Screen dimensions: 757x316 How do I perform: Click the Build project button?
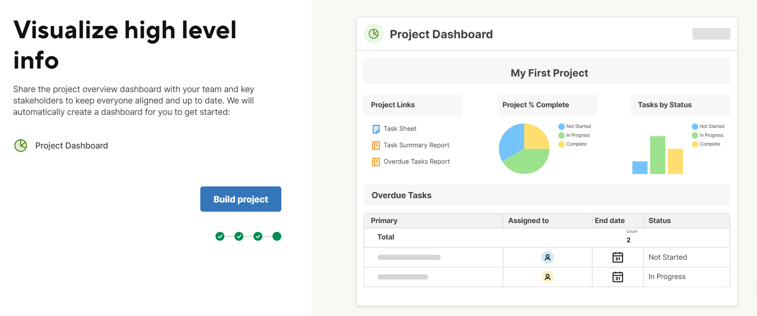tap(240, 199)
